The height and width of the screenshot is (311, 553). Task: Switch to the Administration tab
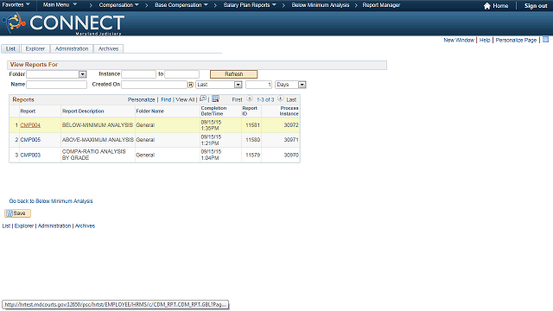pos(72,48)
